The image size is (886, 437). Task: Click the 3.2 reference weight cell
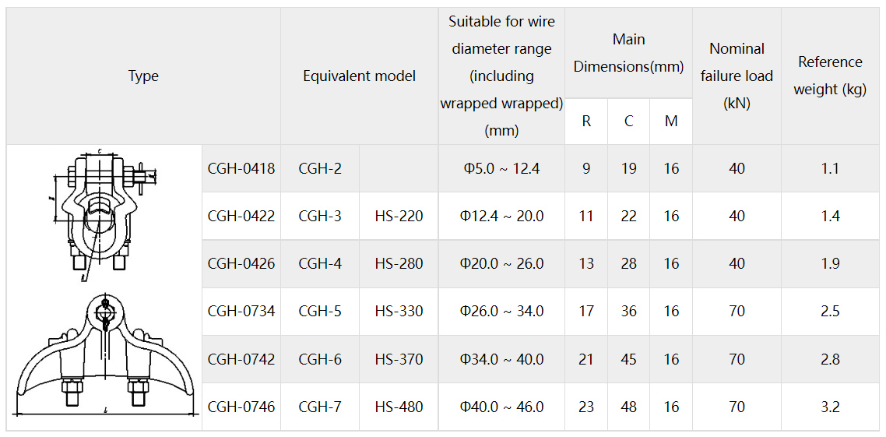[x=830, y=407]
